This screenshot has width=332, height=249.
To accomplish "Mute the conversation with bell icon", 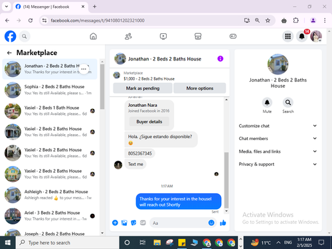I will (x=267, y=102).
